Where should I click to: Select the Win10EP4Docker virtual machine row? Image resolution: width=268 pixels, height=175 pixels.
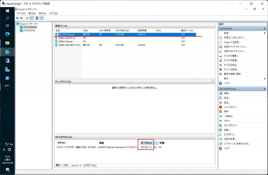click(125, 34)
